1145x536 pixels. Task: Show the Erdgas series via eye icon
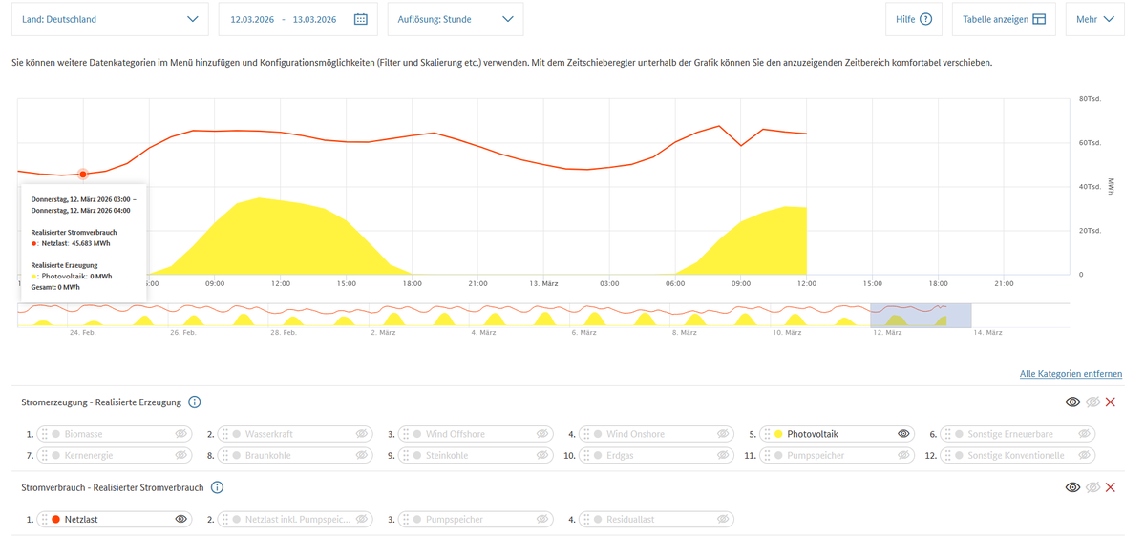(723, 455)
